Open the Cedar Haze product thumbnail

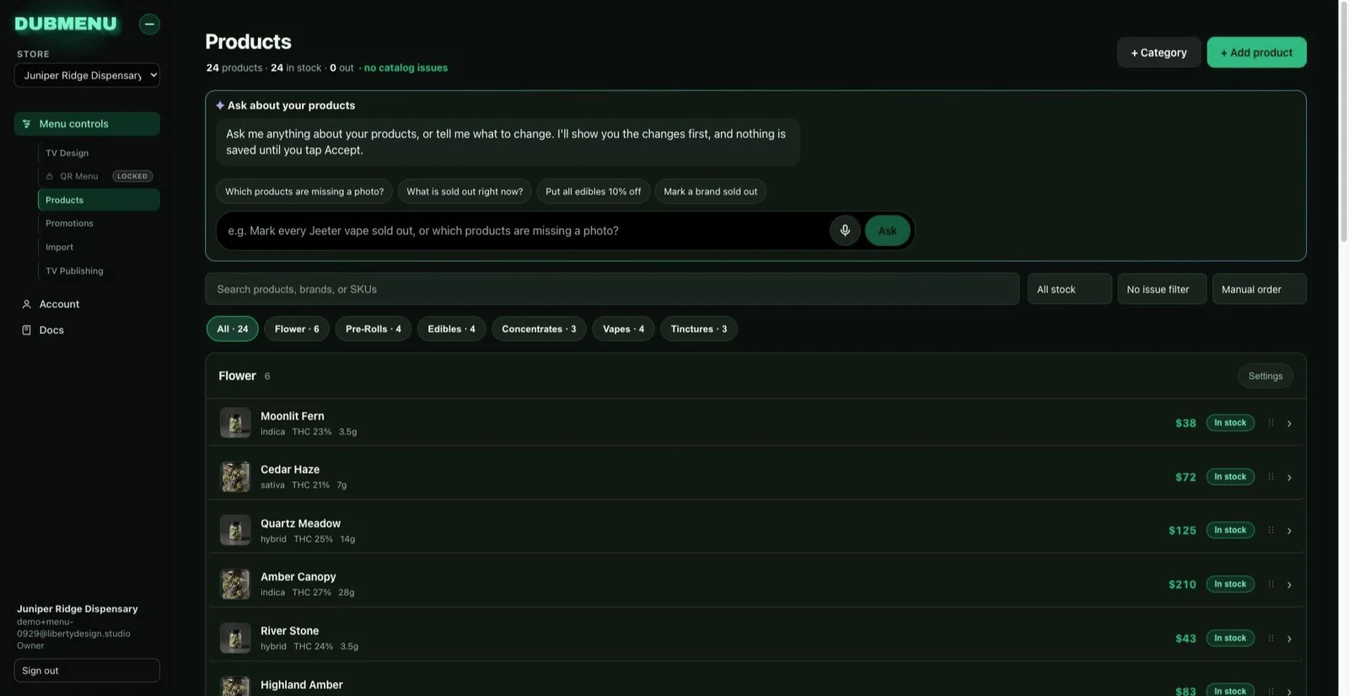coord(235,477)
